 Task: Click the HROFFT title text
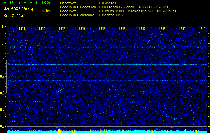21,3
